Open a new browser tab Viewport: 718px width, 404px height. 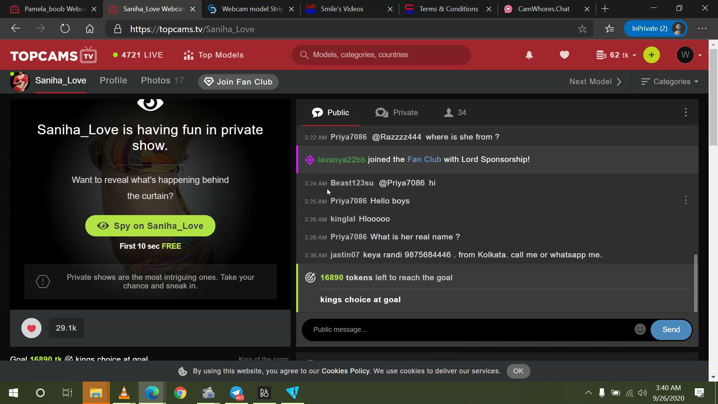(605, 9)
